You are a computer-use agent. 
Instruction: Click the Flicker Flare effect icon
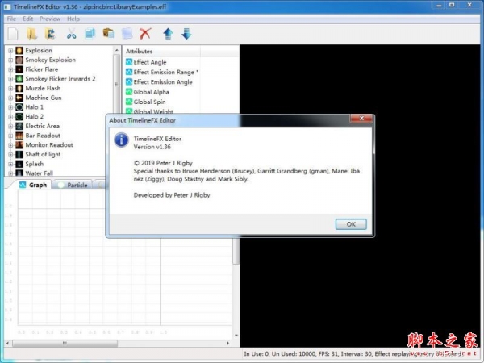coord(19,69)
